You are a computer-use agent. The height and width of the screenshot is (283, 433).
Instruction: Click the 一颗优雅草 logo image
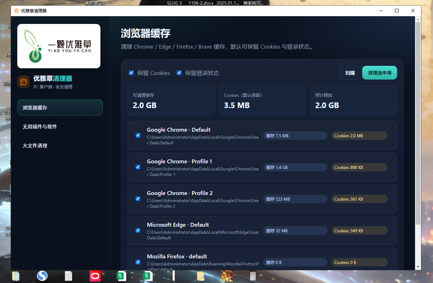(59, 46)
